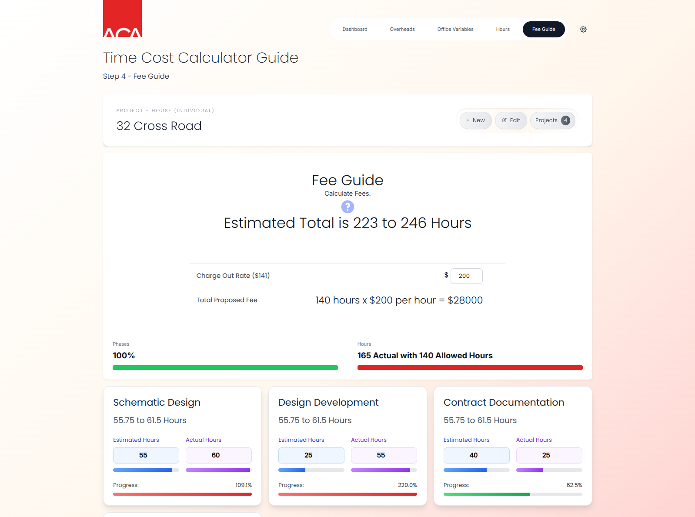The height and width of the screenshot is (517, 695).
Task: Click the Time Cost Calculator Guide title
Action: [200, 58]
